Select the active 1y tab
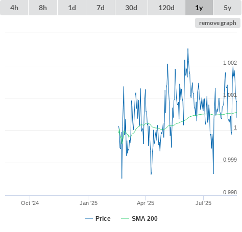 pos(199,8)
